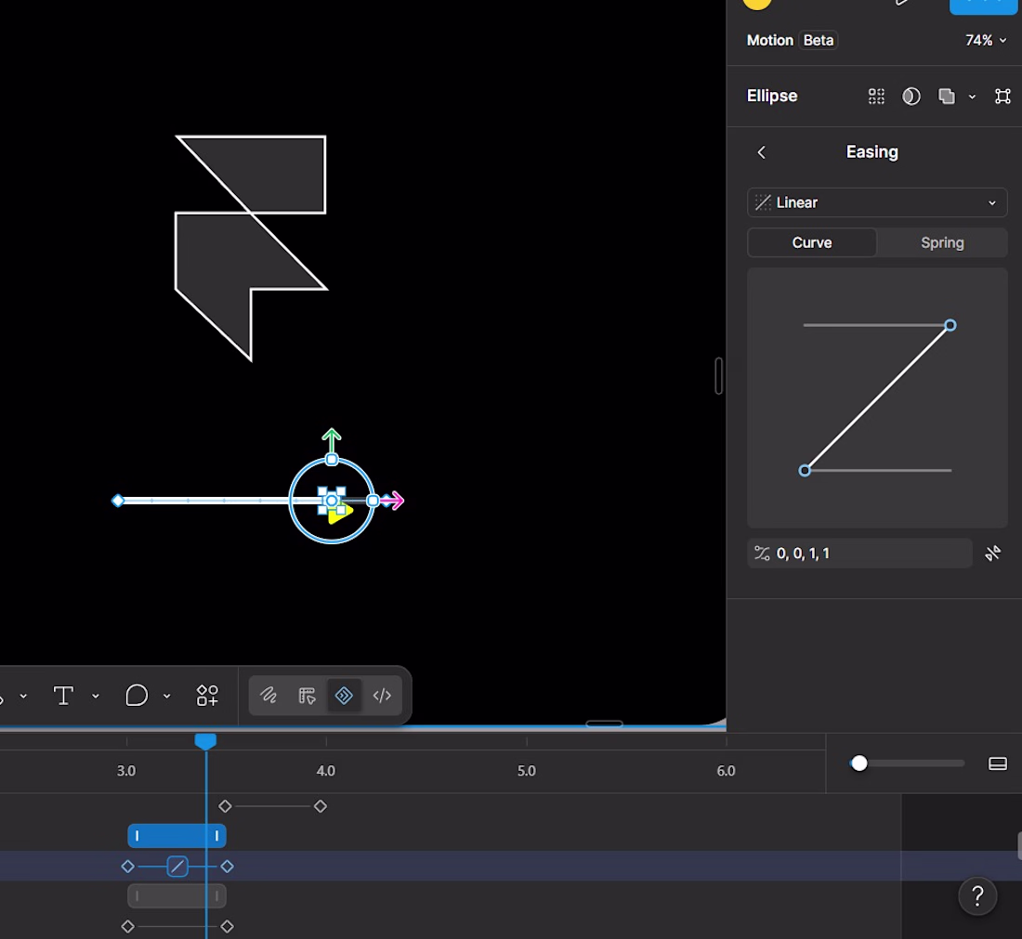1022x939 pixels.
Task: Click the ellipse top resize handle
Action: 332,460
